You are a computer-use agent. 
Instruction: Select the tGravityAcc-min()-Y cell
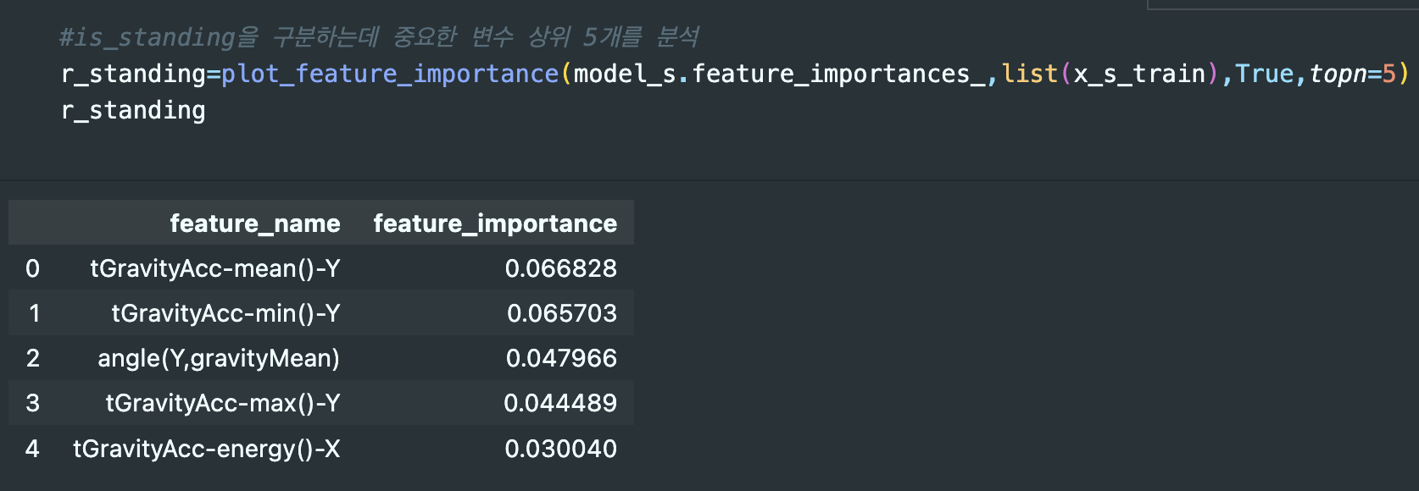click(225, 313)
